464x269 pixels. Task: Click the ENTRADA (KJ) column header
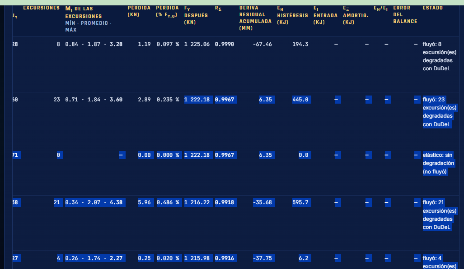pos(325,15)
